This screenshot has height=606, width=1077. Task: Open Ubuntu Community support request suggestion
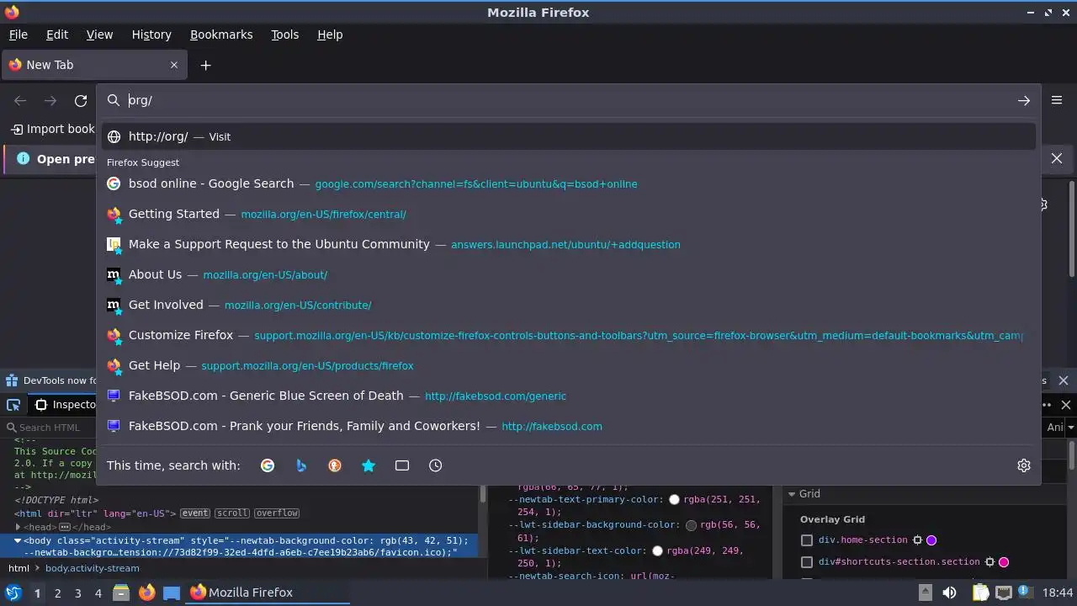click(569, 244)
